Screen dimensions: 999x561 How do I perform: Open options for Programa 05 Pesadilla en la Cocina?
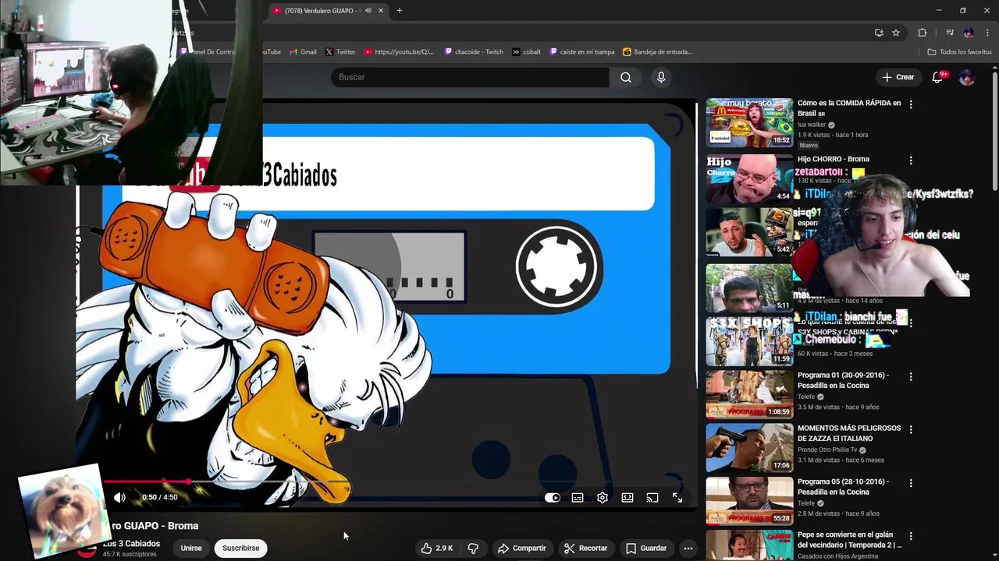pyautogui.click(x=911, y=483)
